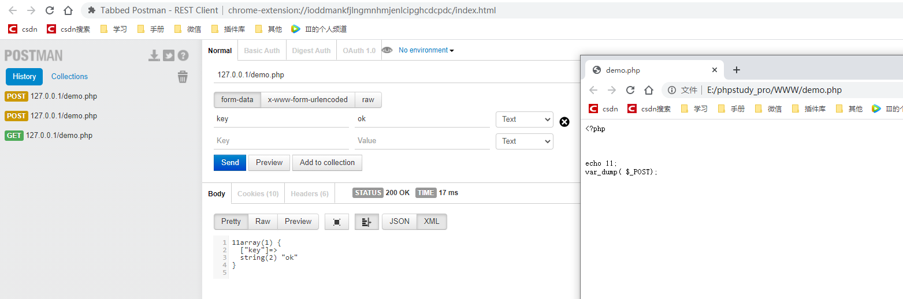Reload demo.php in the popup window
Image resolution: width=903 pixels, height=299 pixels.
(630, 90)
